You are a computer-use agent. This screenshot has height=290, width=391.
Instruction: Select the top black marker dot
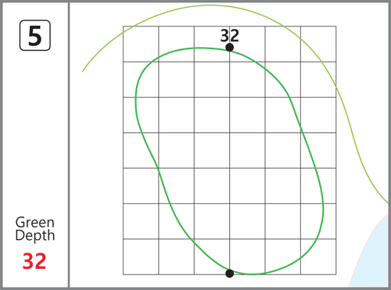coord(229,48)
